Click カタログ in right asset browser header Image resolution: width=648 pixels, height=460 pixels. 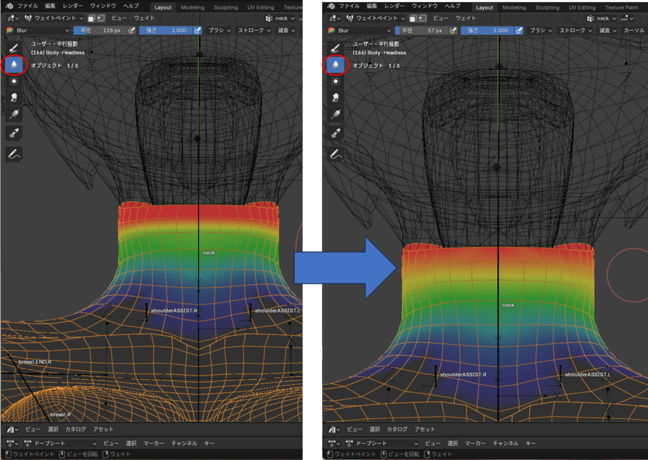[397, 429]
